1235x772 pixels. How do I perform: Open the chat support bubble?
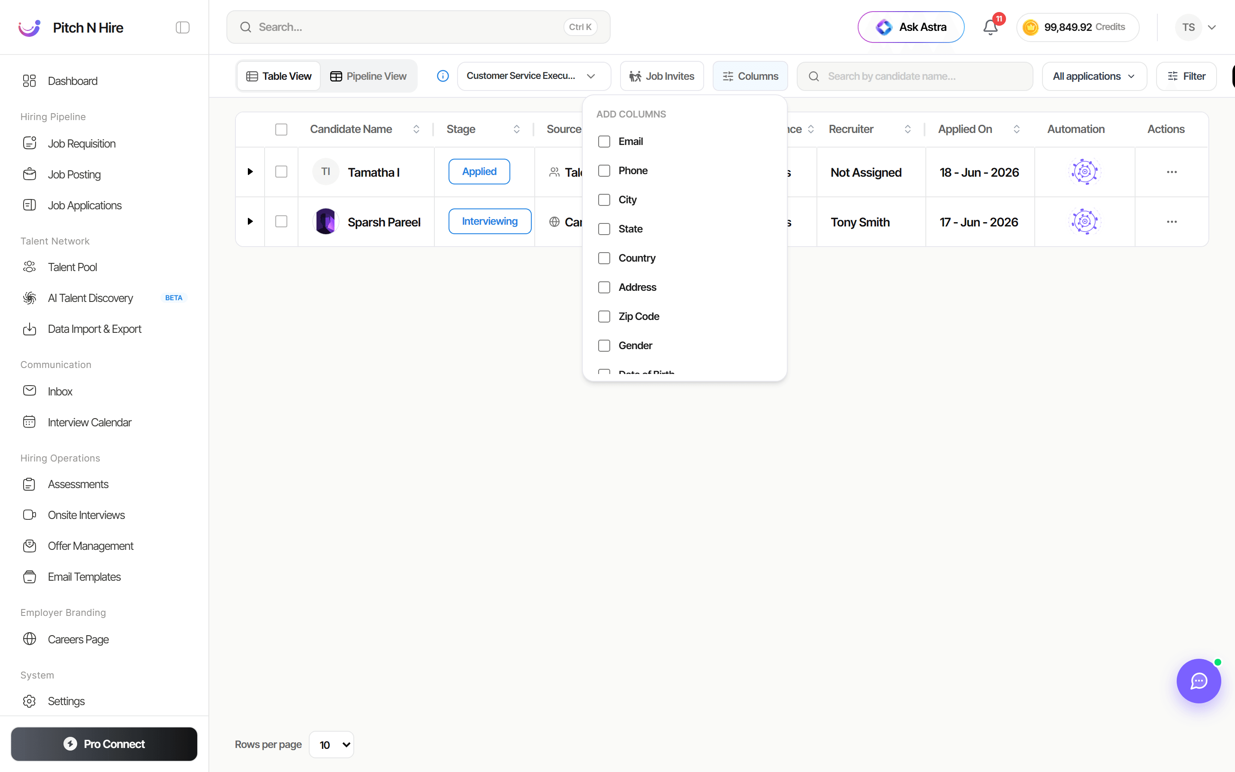(x=1198, y=681)
